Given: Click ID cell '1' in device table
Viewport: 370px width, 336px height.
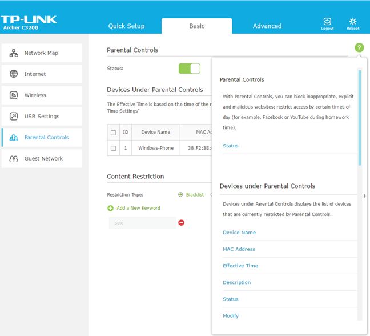Looking at the screenshot, I should 126,148.
